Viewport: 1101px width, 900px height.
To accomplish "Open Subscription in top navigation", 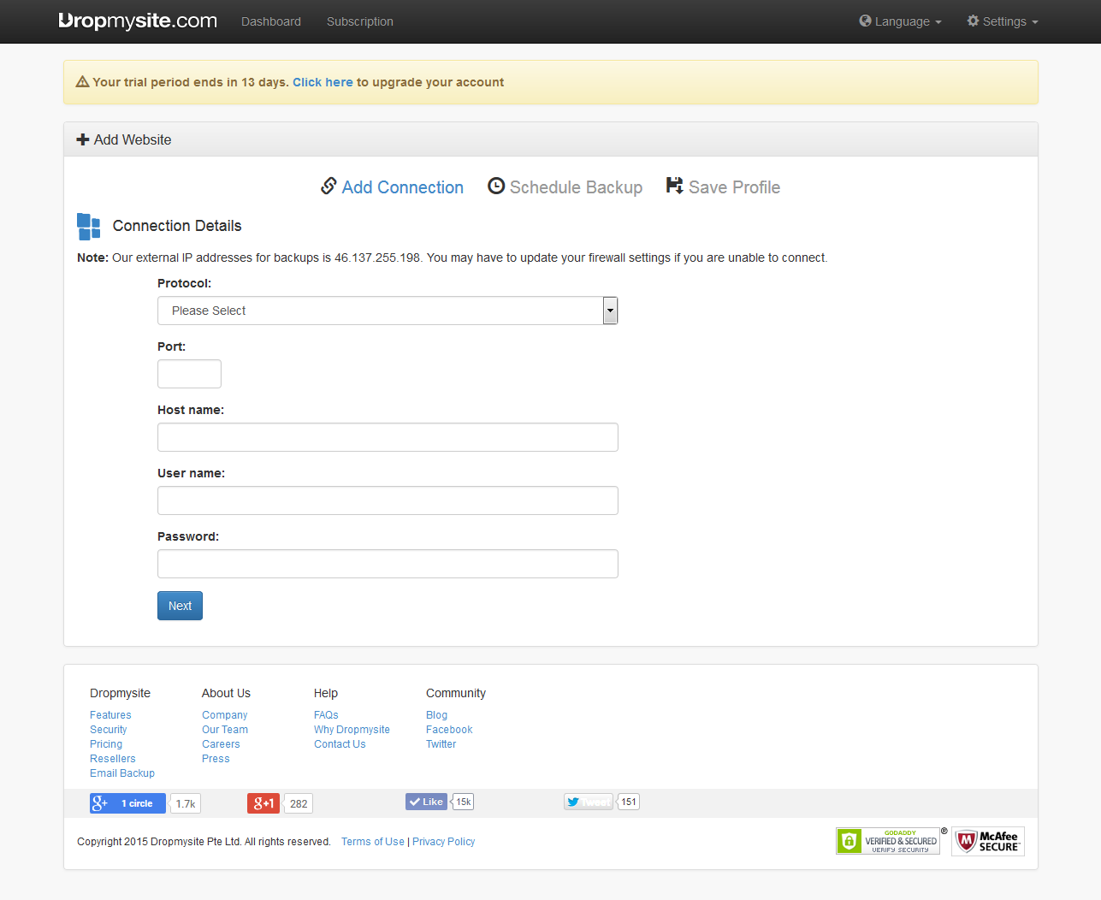I will point(360,21).
